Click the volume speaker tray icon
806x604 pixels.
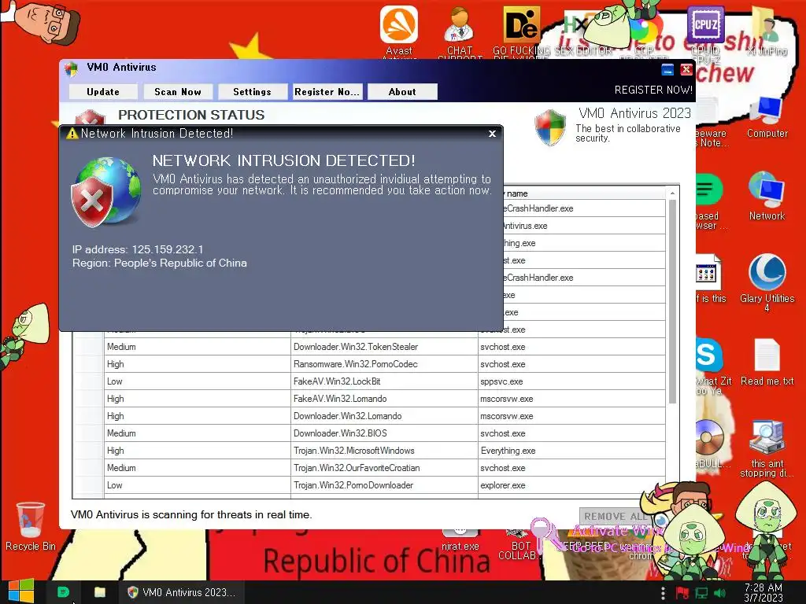click(x=720, y=593)
